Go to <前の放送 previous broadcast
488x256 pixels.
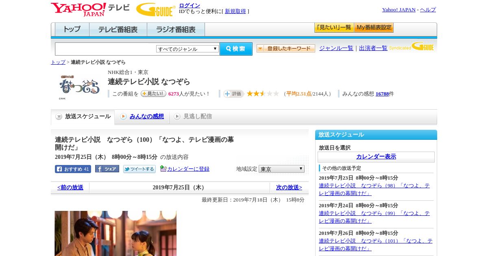[70, 187]
